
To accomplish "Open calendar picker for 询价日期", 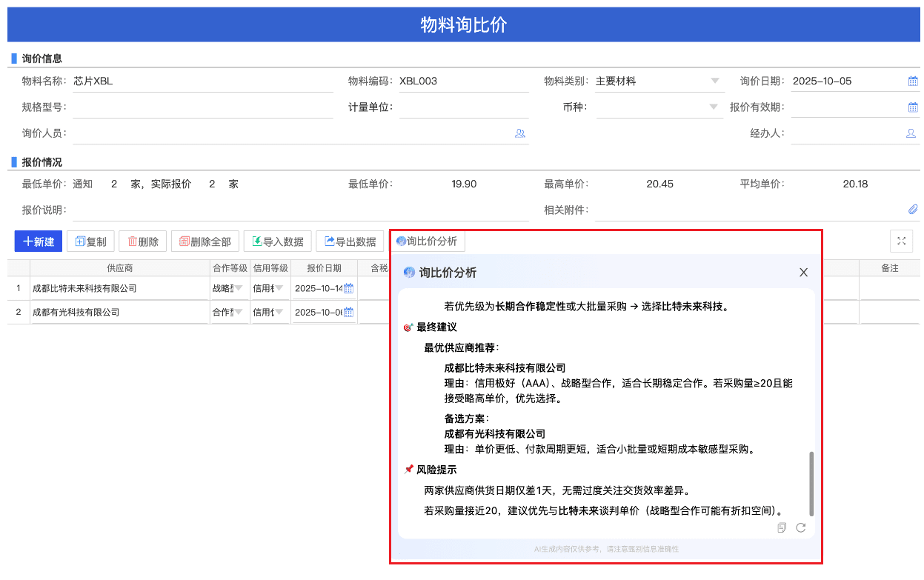I will [913, 81].
